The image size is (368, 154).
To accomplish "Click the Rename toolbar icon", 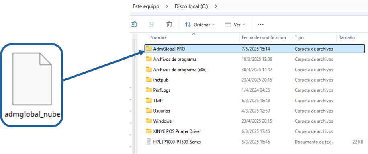I will (x=133, y=24).
